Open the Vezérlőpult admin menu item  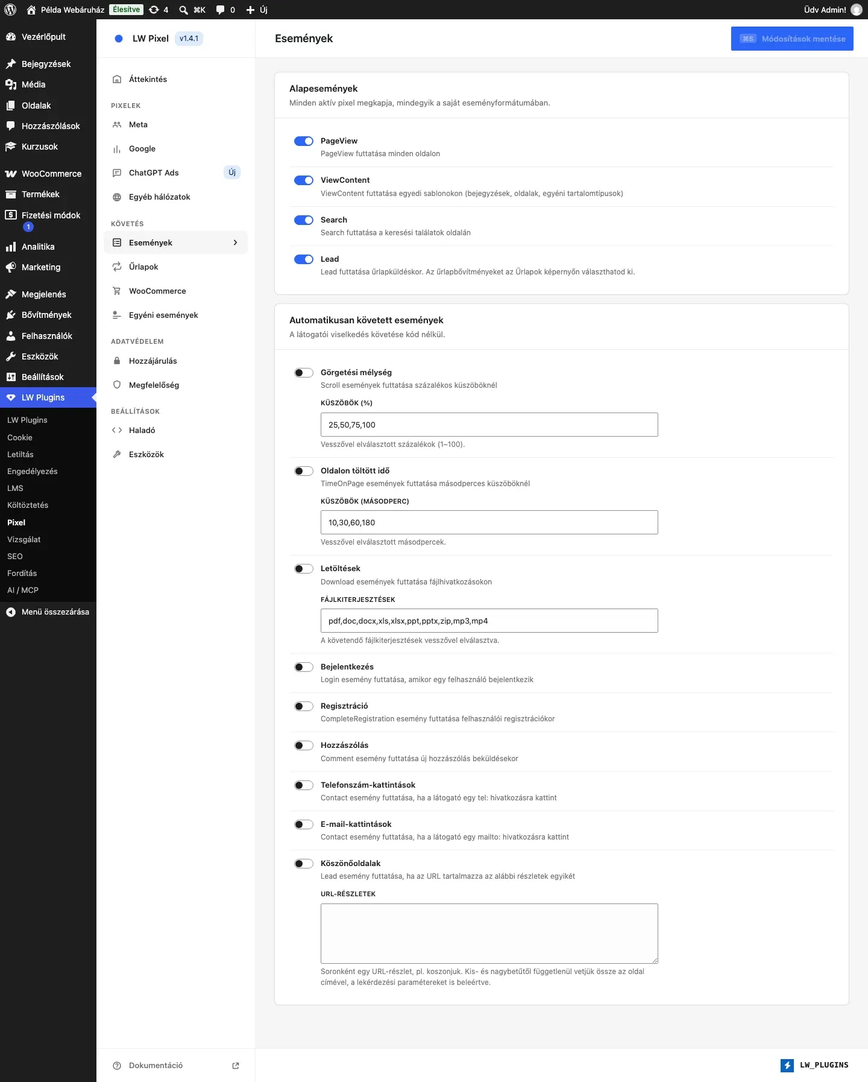tap(48, 37)
